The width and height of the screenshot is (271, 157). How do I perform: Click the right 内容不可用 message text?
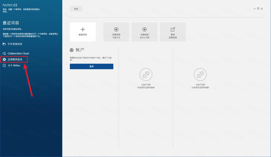200,86
